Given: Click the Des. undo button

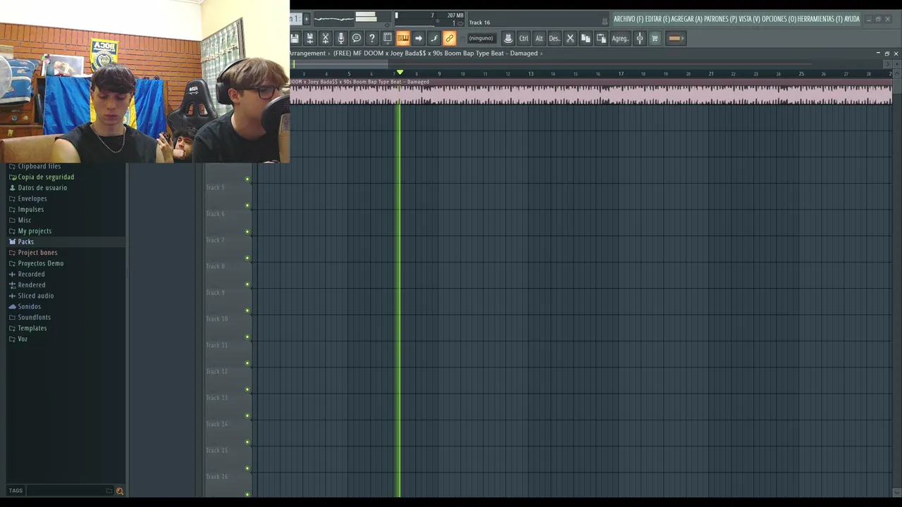Looking at the screenshot, I should (555, 38).
